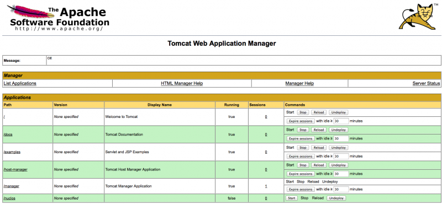The image size is (442, 204).
Task: Edit idle minutes field for /host-manager
Action: pos(341,174)
